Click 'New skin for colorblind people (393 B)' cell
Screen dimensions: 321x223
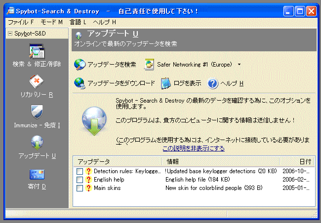coord(214,188)
